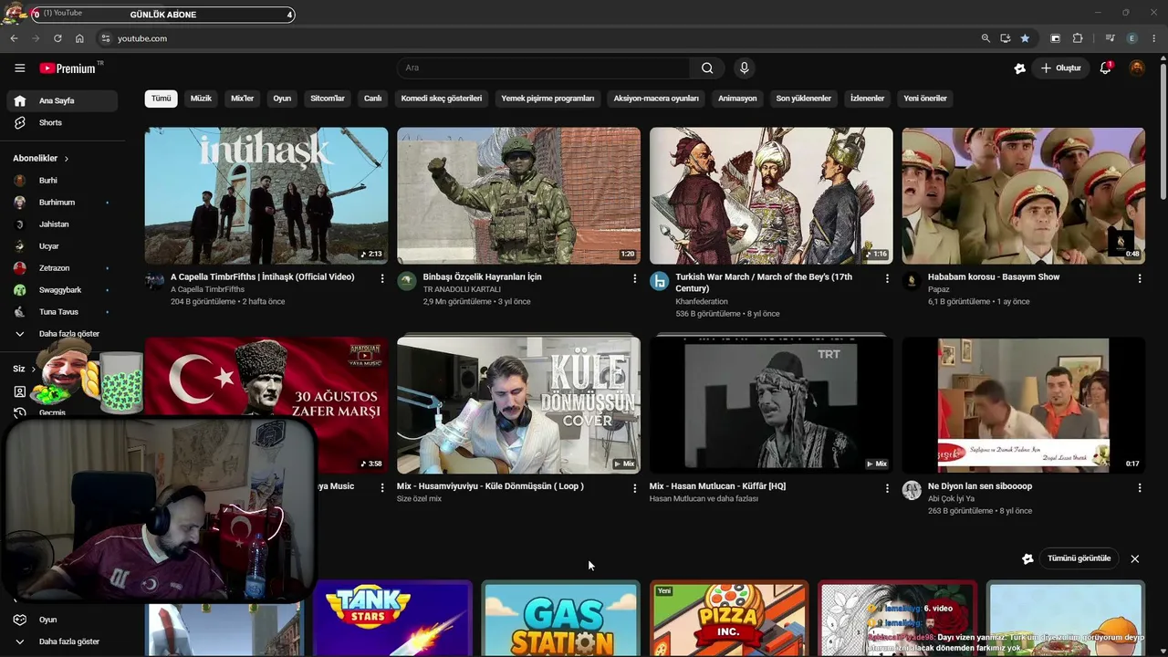
Task: Click the Oluştur create button
Action: pyautogui.click(x=1061, y=68)
